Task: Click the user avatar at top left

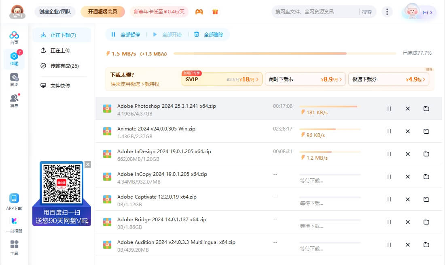Action: [17, 12]
